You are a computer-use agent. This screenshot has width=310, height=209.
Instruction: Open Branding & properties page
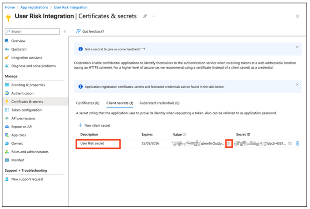pos(28,85)
